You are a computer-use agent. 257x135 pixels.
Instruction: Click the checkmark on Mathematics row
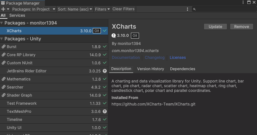(105, 79)
